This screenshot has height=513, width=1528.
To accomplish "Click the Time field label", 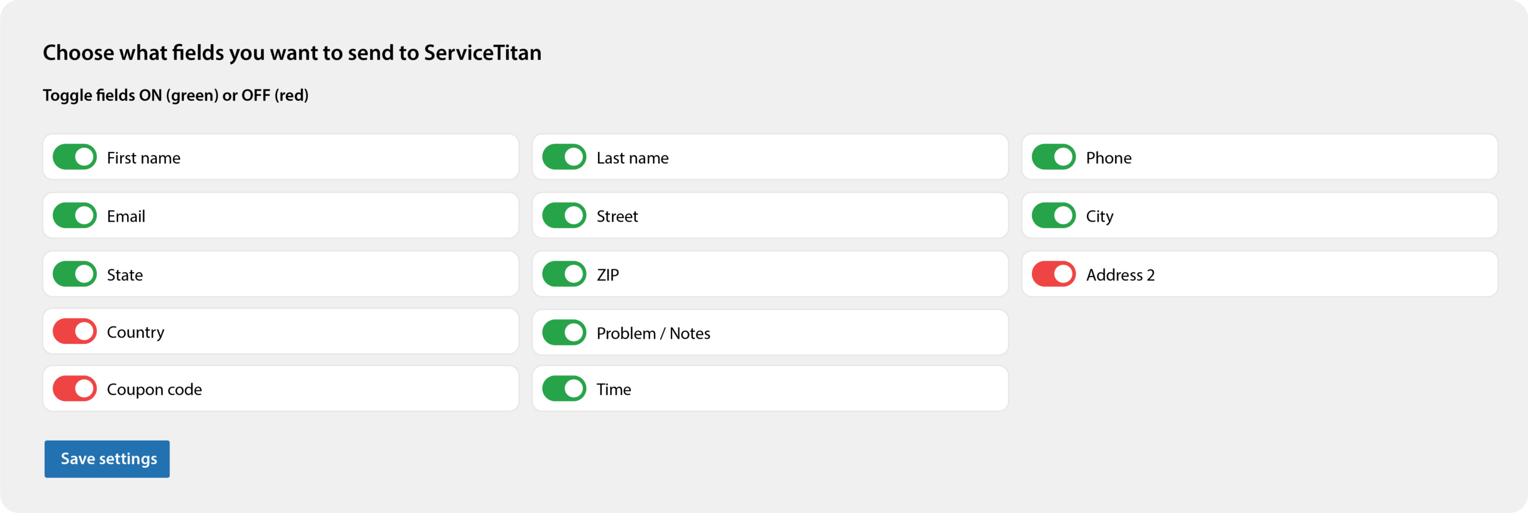I will coord(614,390).
